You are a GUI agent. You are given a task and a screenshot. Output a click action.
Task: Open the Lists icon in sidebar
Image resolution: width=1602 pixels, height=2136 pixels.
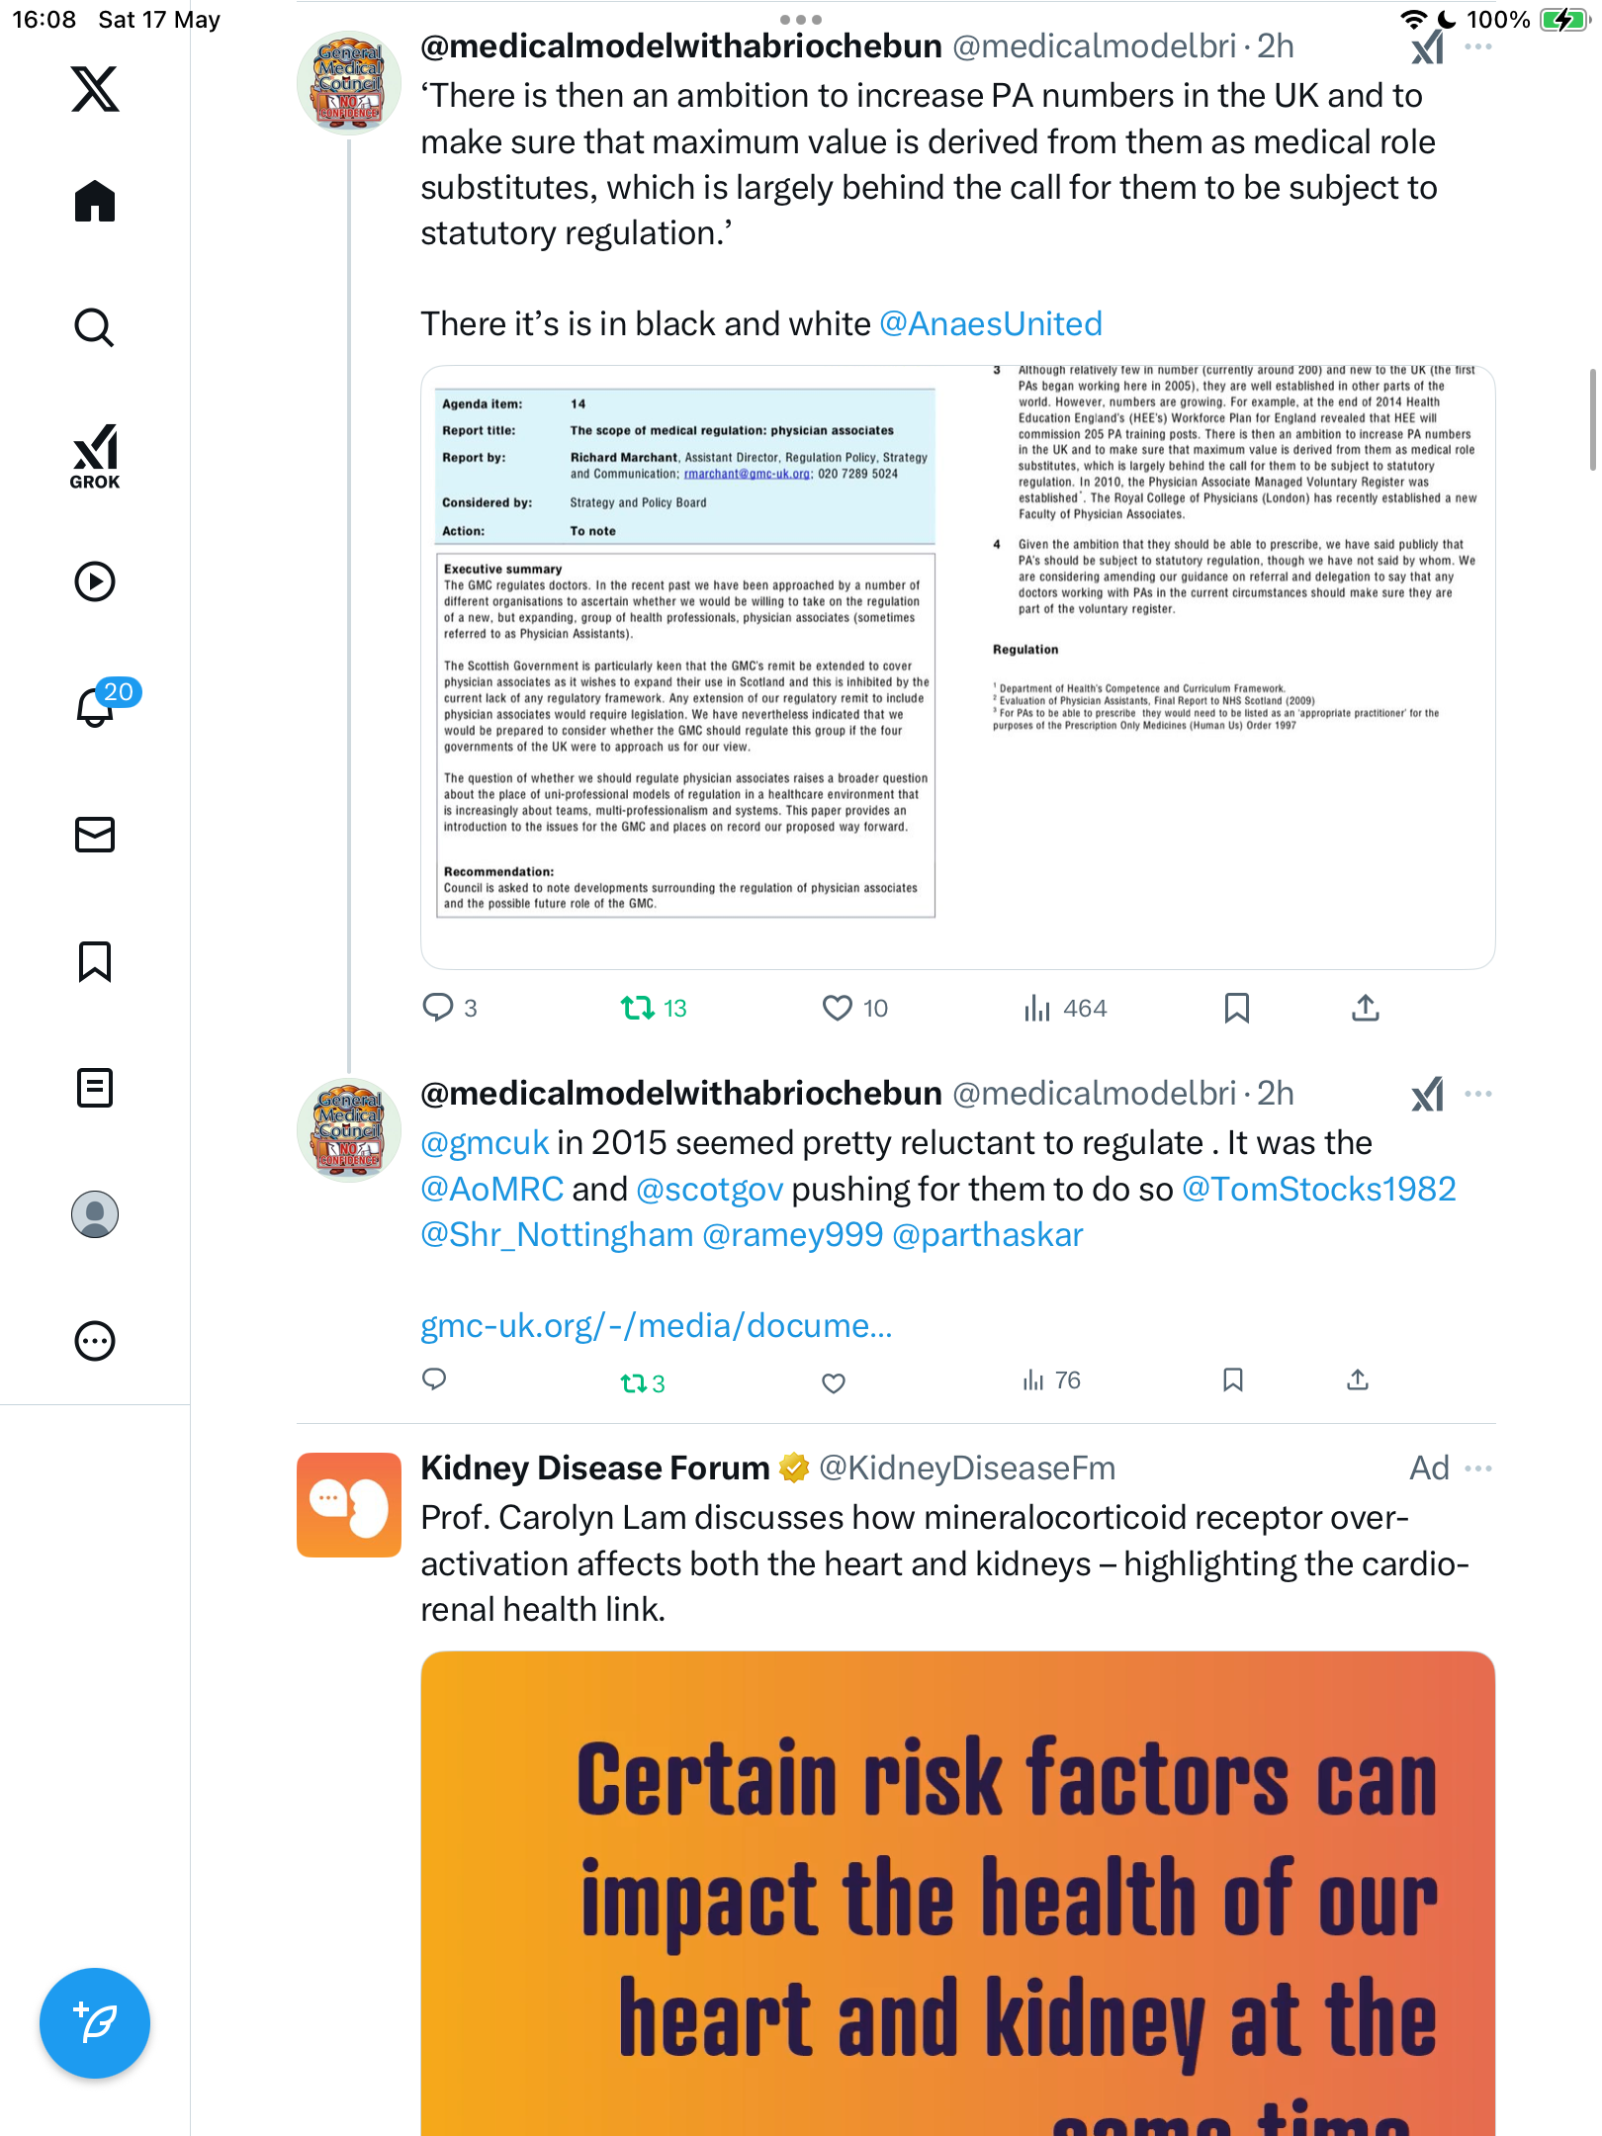[95, 1088]
